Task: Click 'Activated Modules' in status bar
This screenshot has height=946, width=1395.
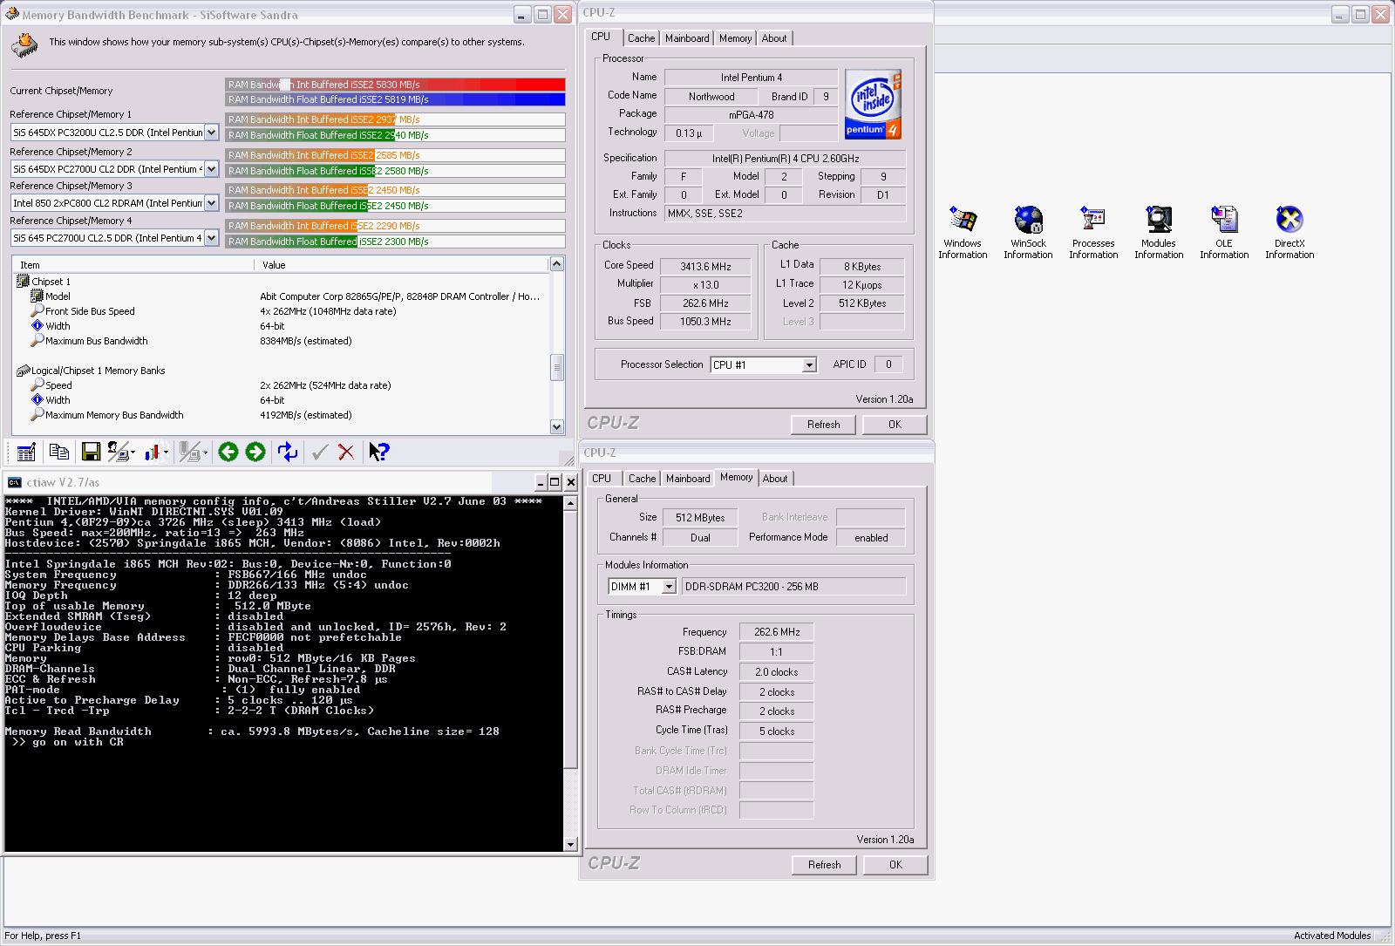Action: tap(1332, 936)
